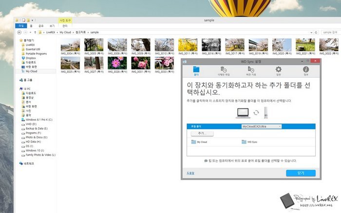The width and height of the screenshot is (341, 213).
Task: Open VHD (D:) drive
Action: pos(29,124)
